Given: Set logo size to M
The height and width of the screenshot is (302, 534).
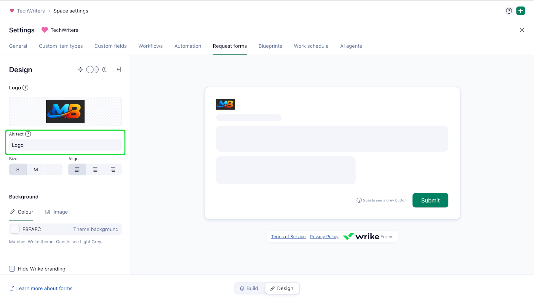Looking at the screenshot, I should tap(36, 169).
